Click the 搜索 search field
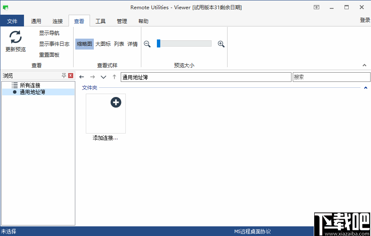The image size is (371, 236). (x=331, y=77)
